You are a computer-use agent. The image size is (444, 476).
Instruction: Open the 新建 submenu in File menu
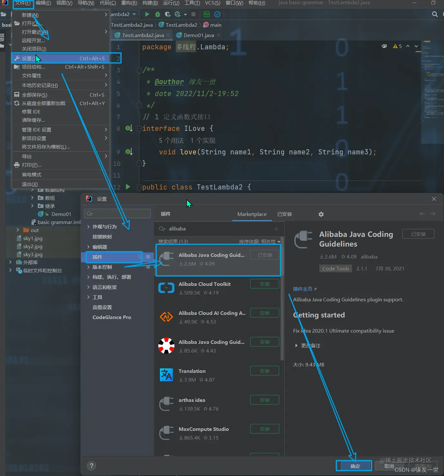coord(60,15)
